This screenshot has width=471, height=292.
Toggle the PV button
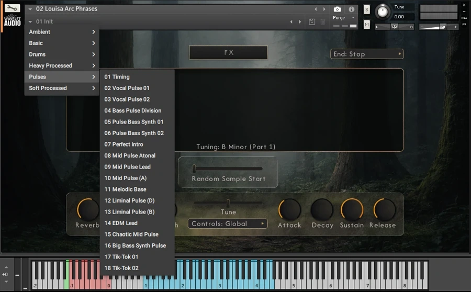pyautogui.click(x=464, y=24)
